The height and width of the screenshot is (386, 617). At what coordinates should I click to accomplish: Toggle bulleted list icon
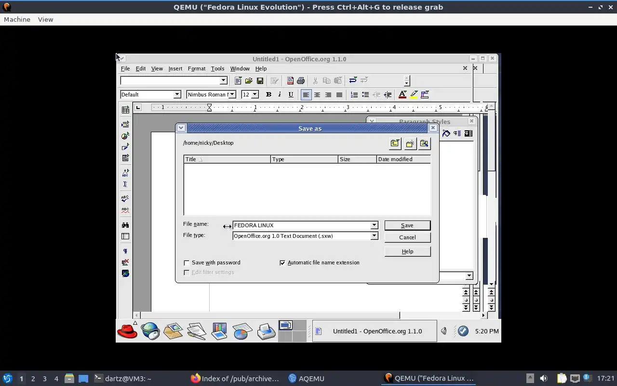point(365,95)
